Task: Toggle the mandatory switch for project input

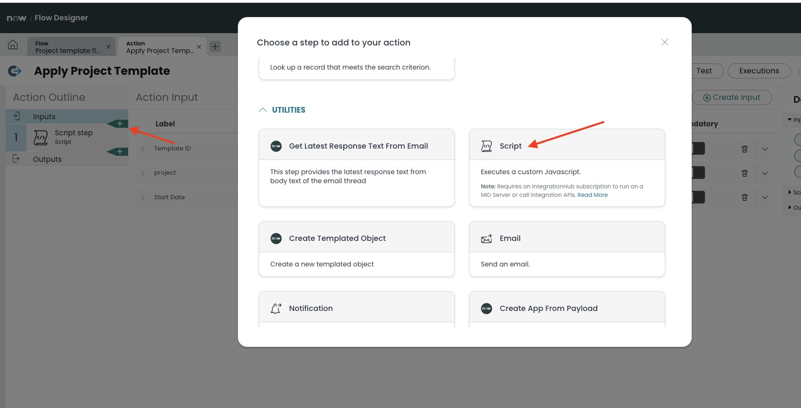Action: click(x=699, y=173)
